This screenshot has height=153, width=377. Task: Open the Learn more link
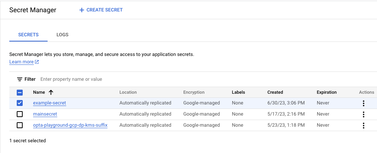tap(22, 62)
